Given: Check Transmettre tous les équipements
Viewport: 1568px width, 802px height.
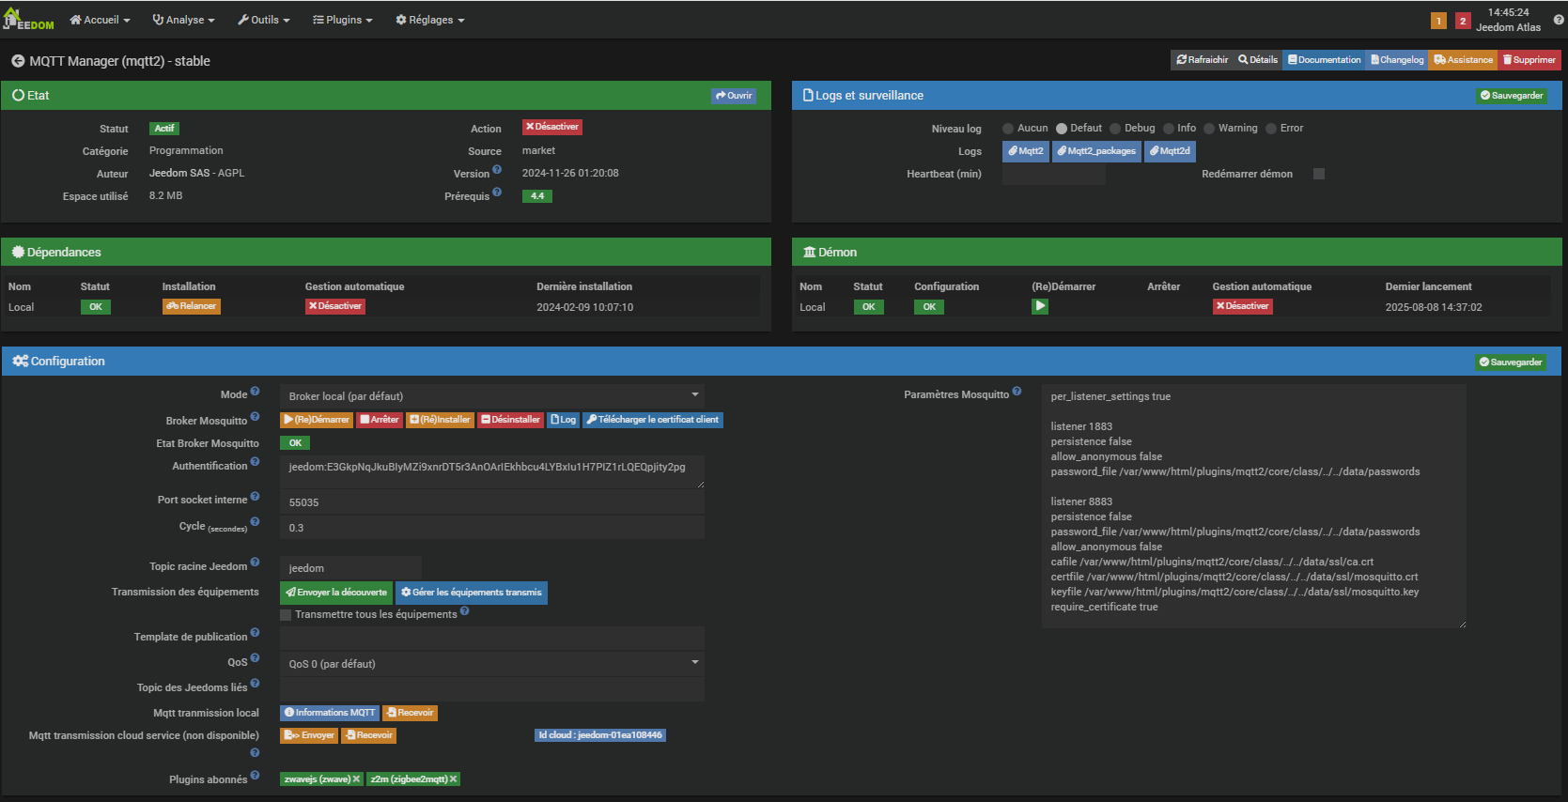Looking at the screenshot, I should pos(286,615).
